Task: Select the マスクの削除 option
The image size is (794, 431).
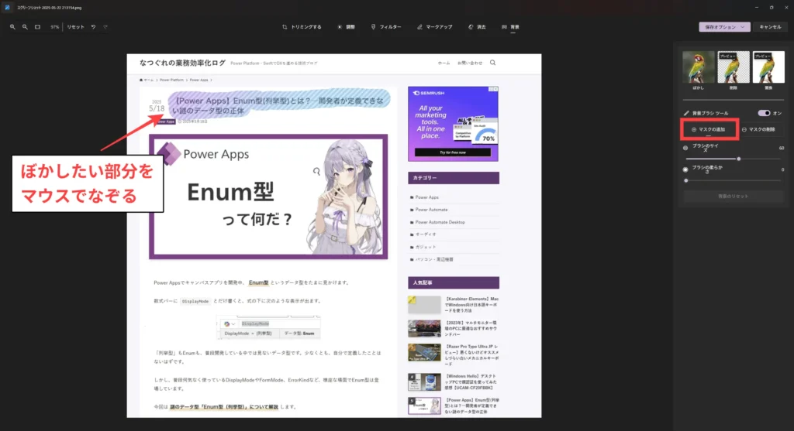Action: [758, 129]
